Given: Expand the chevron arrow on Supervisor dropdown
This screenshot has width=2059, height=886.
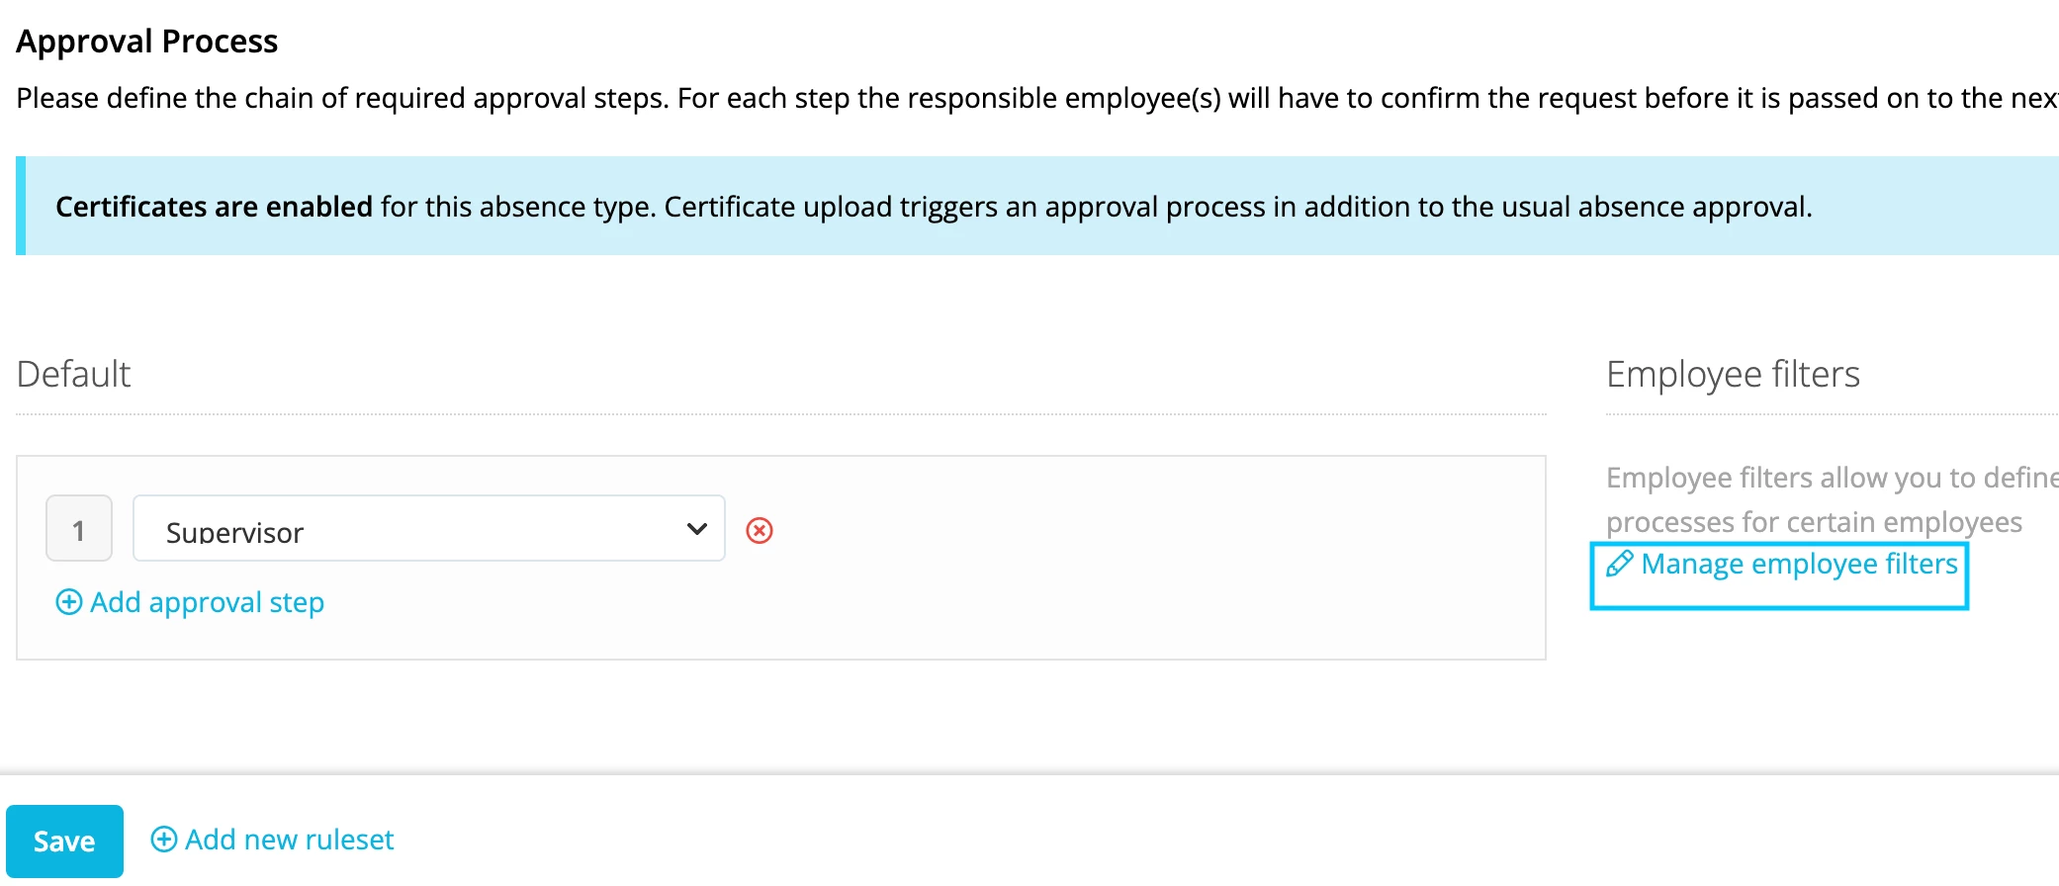Looking at the screenshot, I should click(697, 529).
